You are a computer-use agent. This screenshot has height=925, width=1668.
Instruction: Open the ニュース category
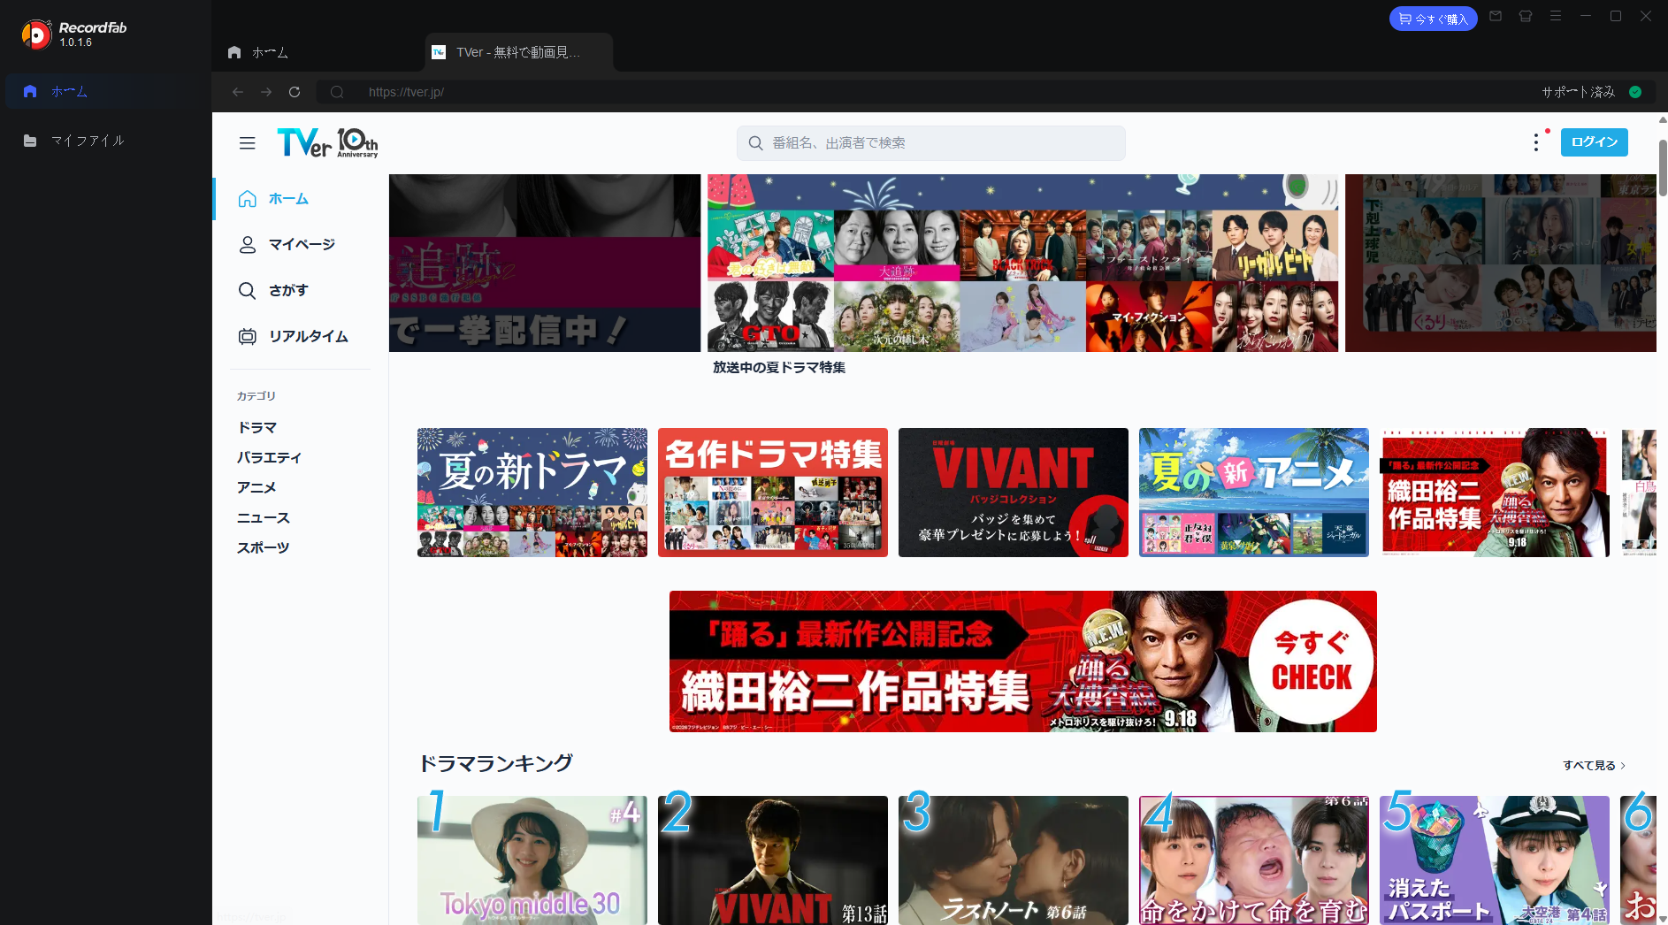263,518
